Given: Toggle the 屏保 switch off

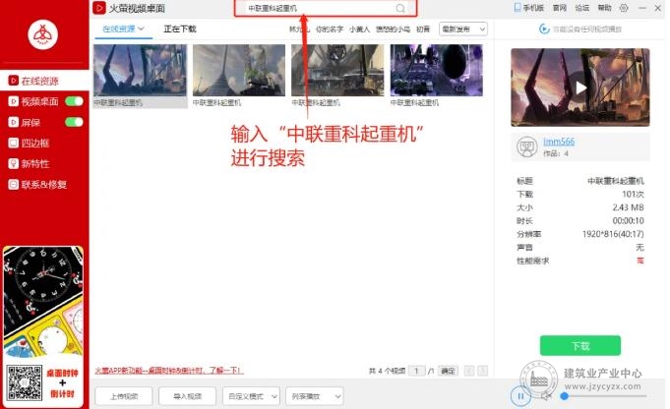Looking at the screenshot, I should (74, 122).
